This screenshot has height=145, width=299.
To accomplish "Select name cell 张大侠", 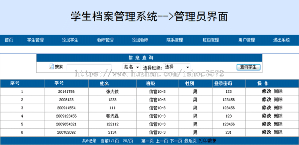I will [x=113, y=92].
